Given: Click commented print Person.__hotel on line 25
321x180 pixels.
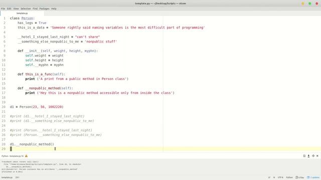Looking at the screenshot, I should point(51,130).
